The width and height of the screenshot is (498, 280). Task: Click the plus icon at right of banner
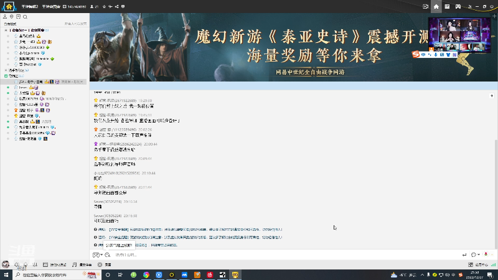tap(494, 16)
